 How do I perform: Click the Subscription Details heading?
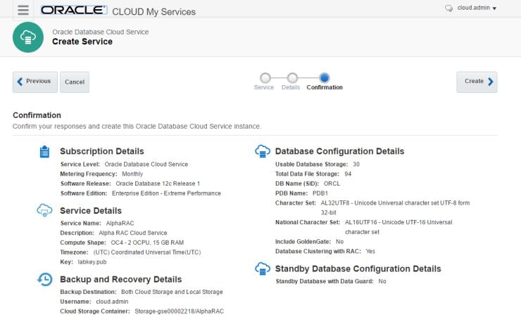coord(101,151)
